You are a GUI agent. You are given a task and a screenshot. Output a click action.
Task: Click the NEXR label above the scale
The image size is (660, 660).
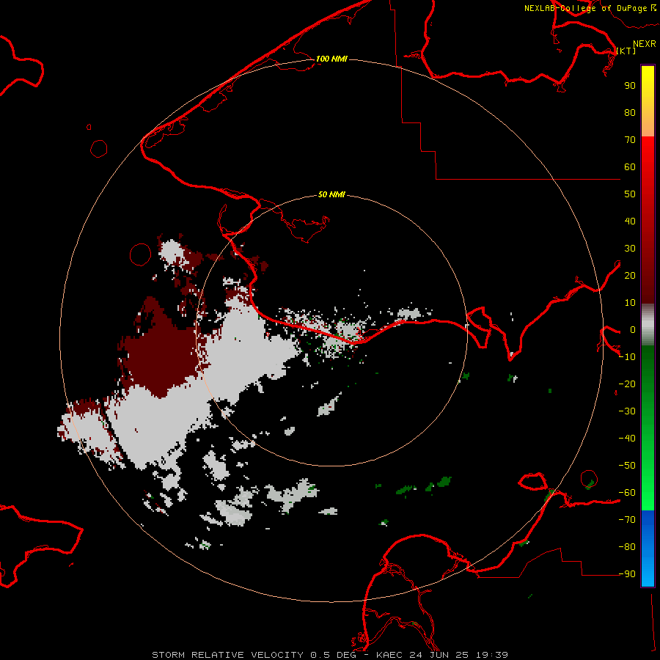645,44
